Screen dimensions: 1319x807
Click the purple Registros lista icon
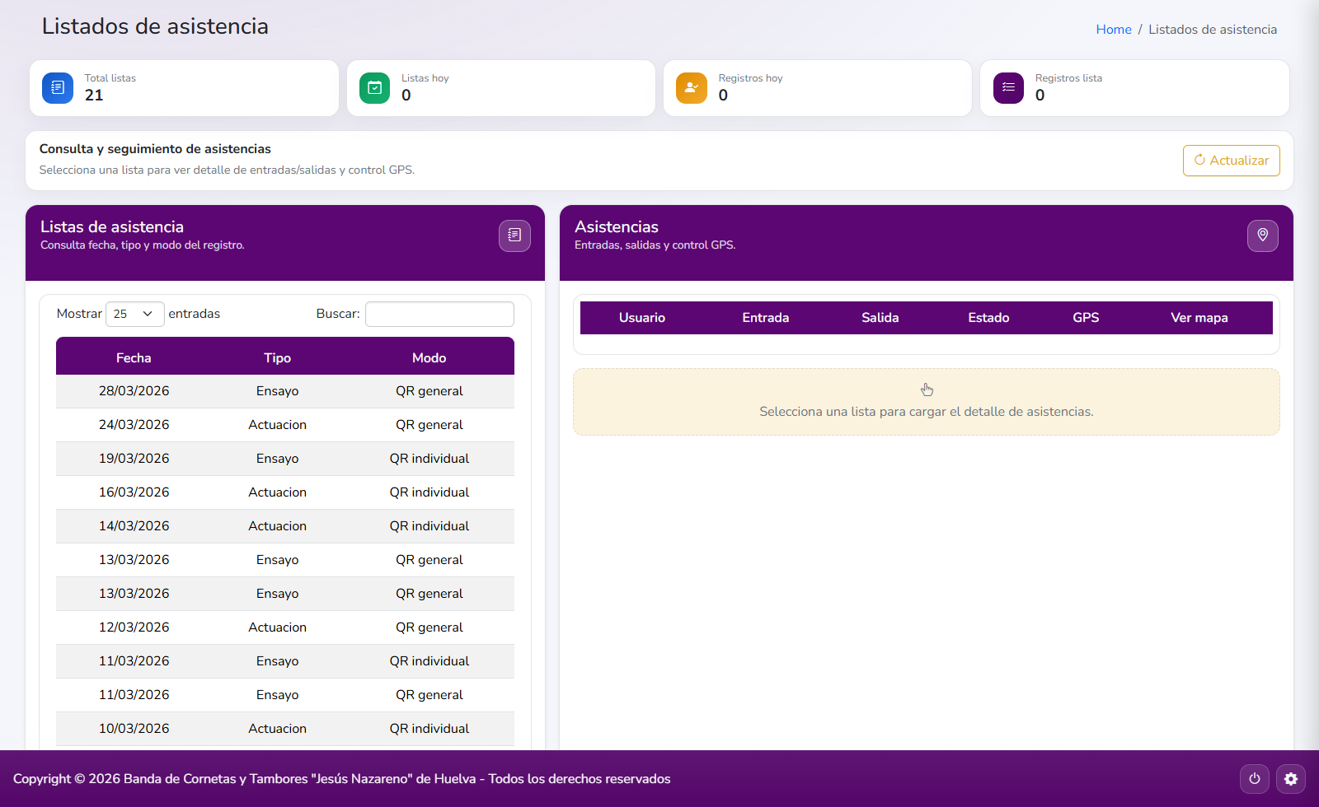click(1008, 88)
